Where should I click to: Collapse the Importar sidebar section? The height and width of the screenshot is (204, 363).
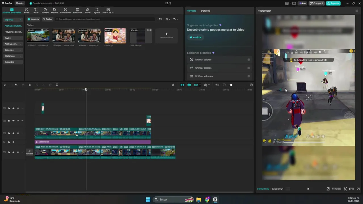click(x=20, y=20)
